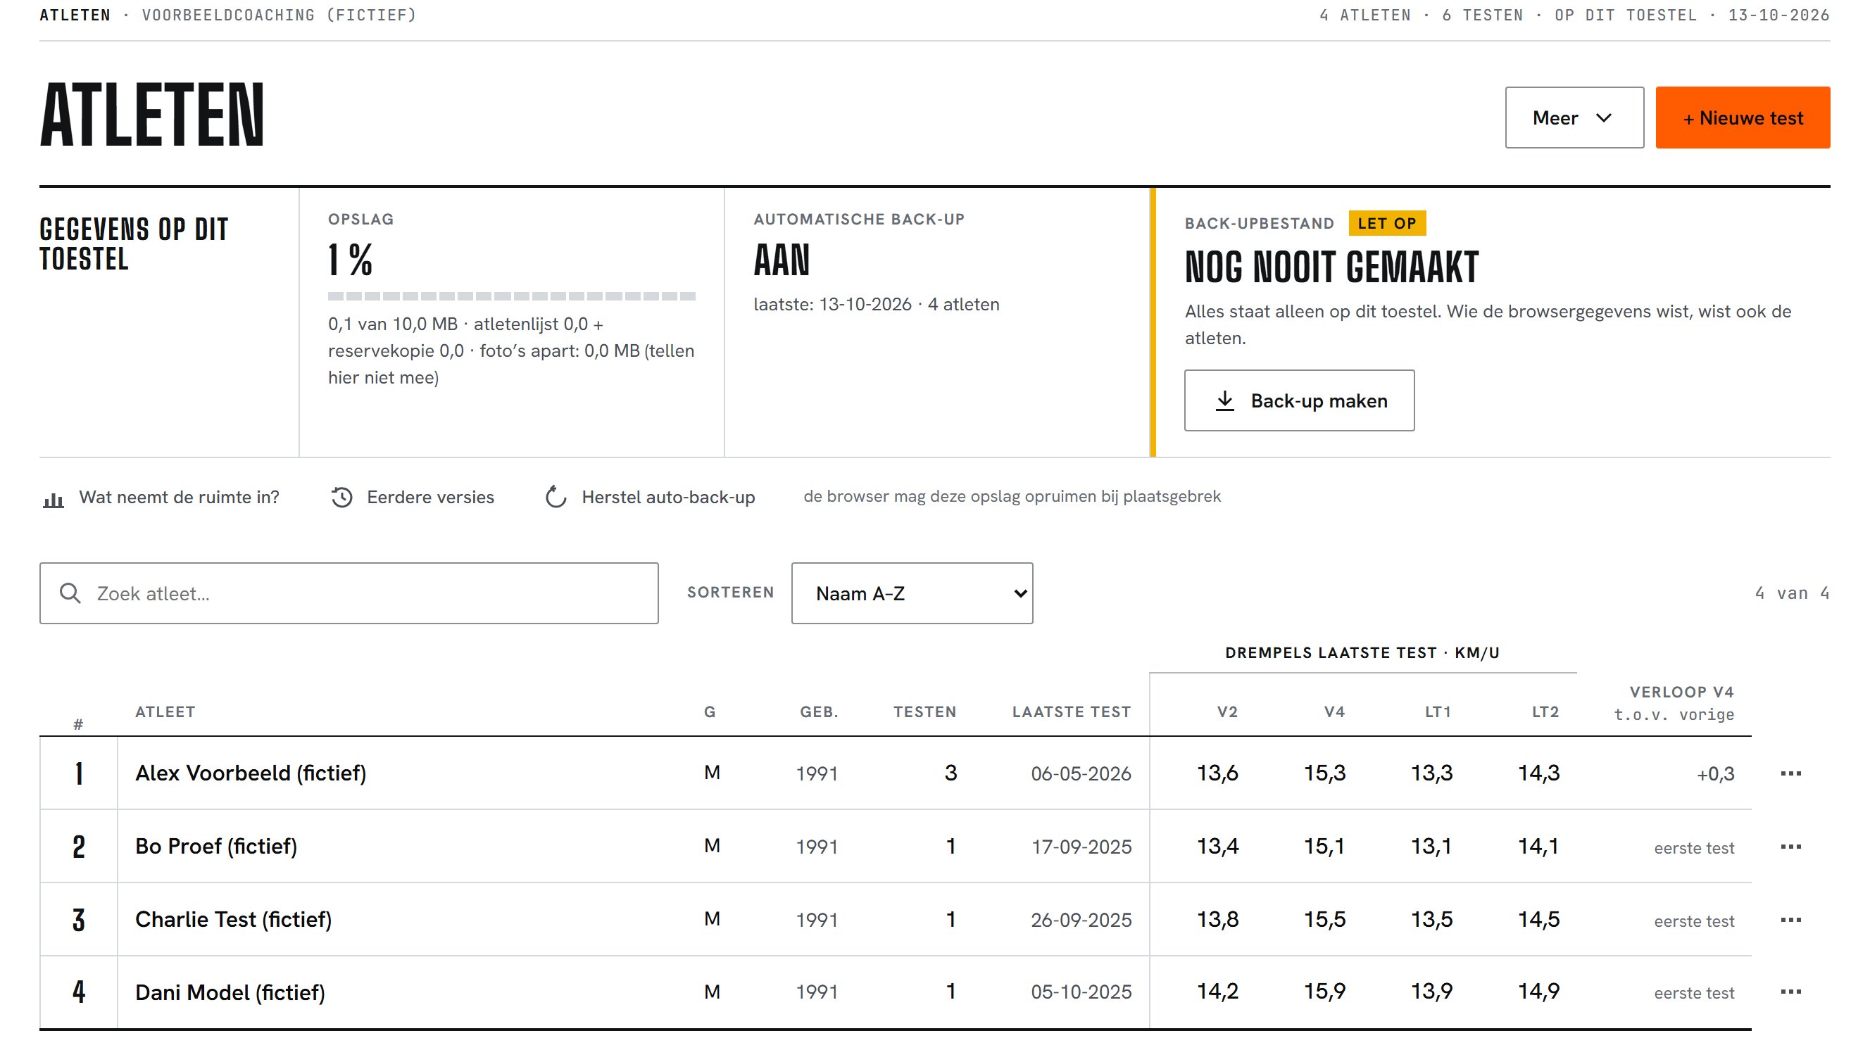Screen dimensions: 1870x1050
Task: Click the ATLEET column header
Action: (x=165, y=712)
